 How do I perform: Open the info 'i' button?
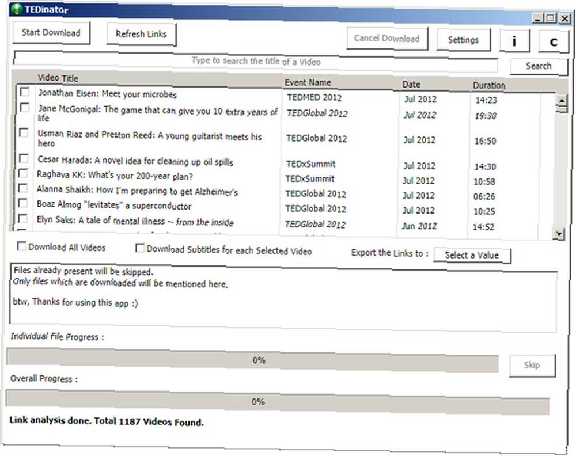[x=514, y=41]
